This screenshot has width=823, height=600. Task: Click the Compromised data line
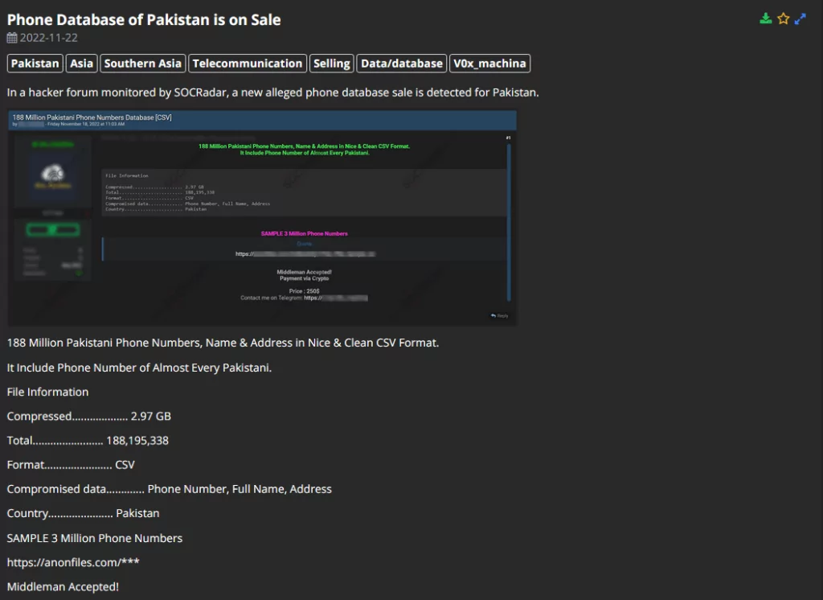pos(169,489)
